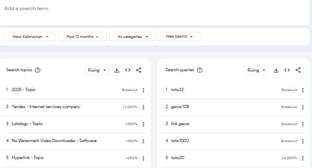This screenshot has width=312, height=168.
Task: Click the +1,050% value for Yandex
Action: (130, 107)
